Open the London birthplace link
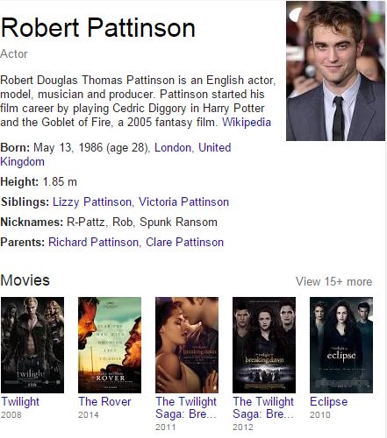The image size is (387, 438). 173,147
